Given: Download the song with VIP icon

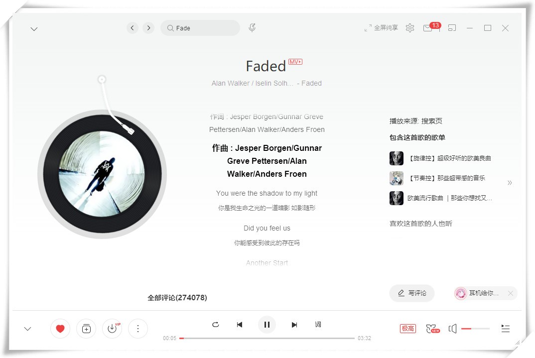Looking at the screenshot, I should (112, 329).
